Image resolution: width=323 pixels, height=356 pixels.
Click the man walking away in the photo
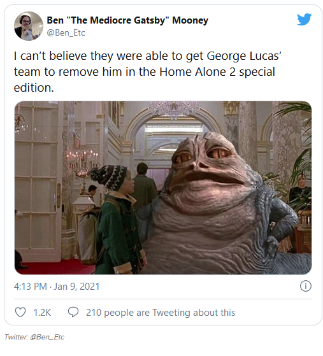coord(145,185)
